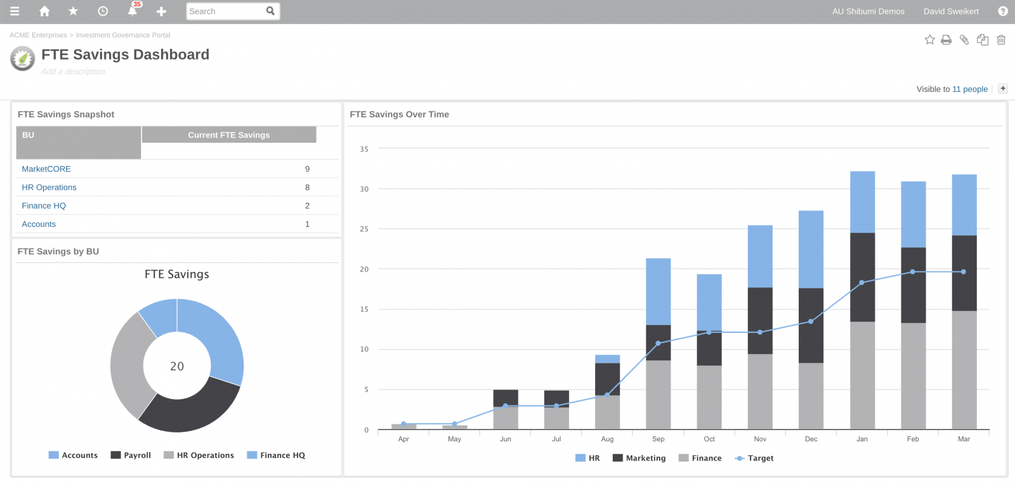This screenshot has width=1015, height=482.
Task: Open notifications bell with 35 badge
Action: pyautogui.click(x=133, y=11)
